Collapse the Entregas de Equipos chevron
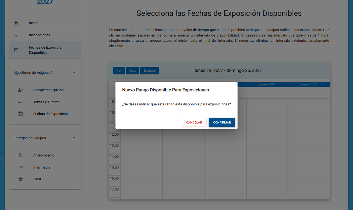The image size is (353, 210). (x=74, y=138)
